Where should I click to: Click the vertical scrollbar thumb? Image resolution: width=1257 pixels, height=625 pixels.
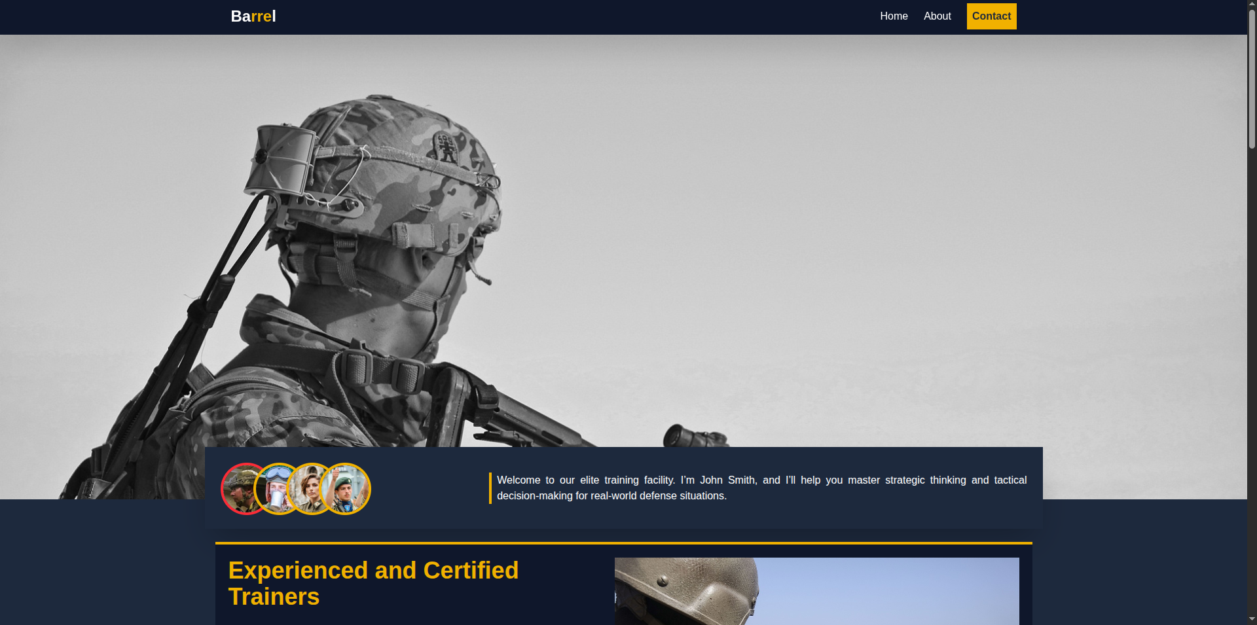pos(1252,79)
